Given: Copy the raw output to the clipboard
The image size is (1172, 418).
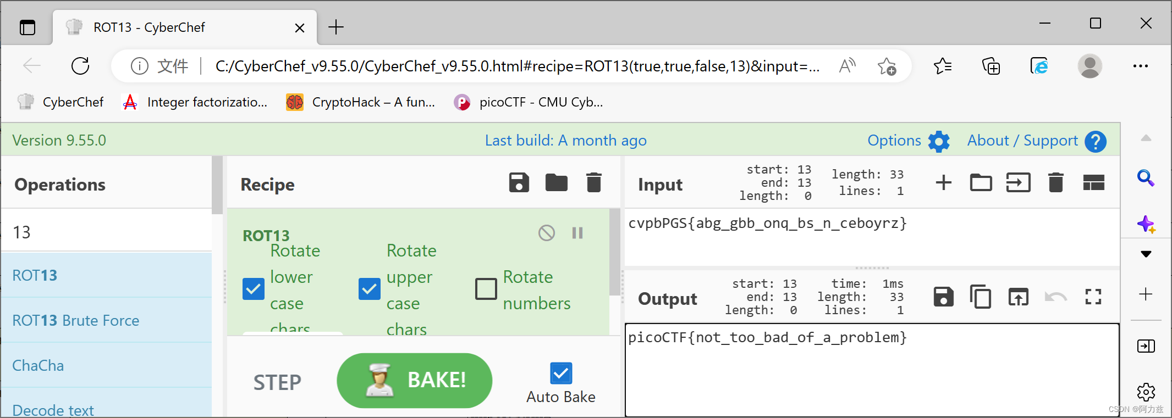Looking at the screenshot, I should click(x=981, y=297).
